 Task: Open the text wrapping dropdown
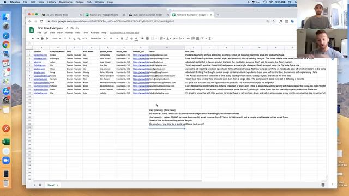point(175,39)
